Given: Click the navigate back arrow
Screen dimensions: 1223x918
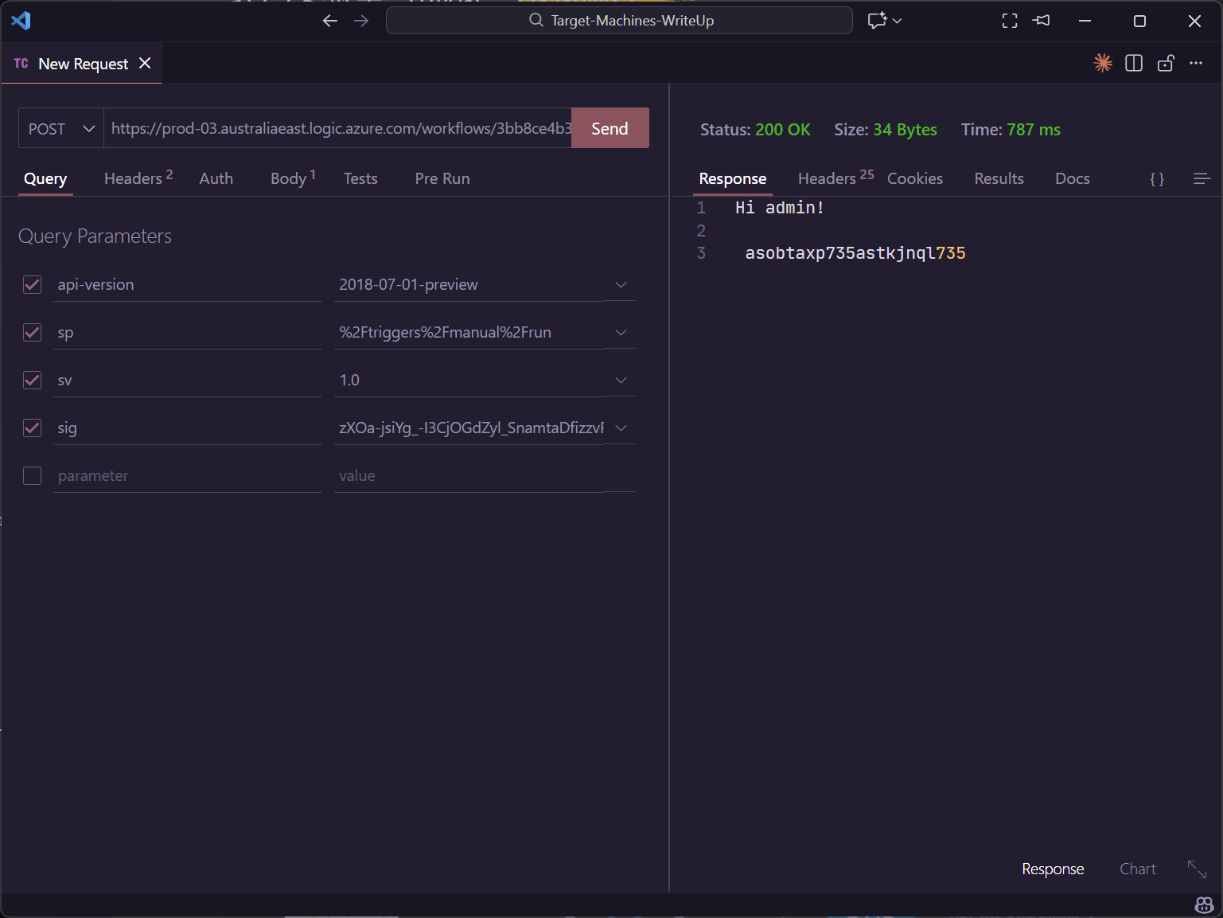Looking at the screenshot, I should [x=330, y=21].
